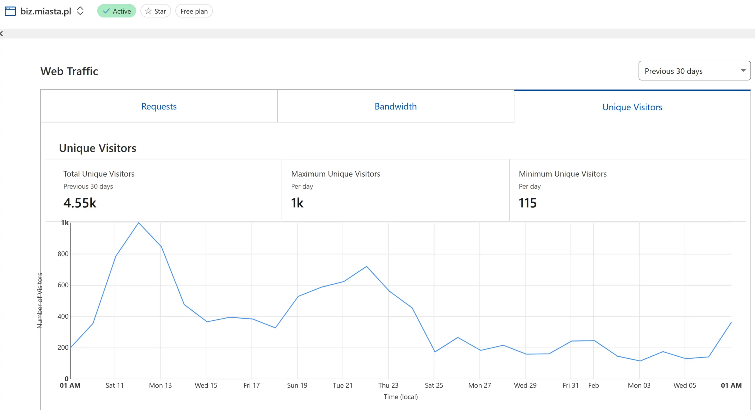
Task: Click the peak point on visitors chart
Action: pyautogui.click(x=139, y=223)
